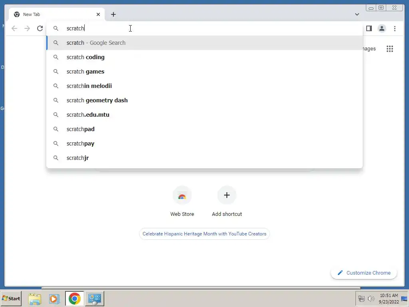Open the Web Store shortcut
This screenshot has height=307, width=409.
click(x=182, y=201)
